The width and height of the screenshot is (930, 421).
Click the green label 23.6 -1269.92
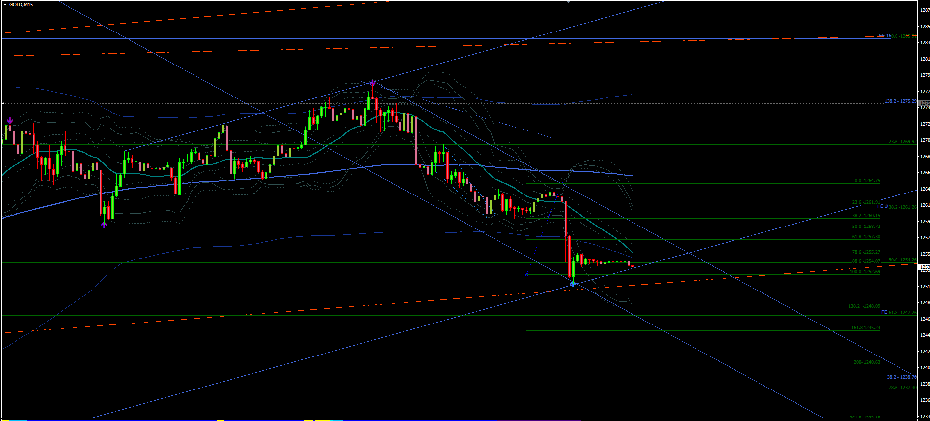(902, 142)
